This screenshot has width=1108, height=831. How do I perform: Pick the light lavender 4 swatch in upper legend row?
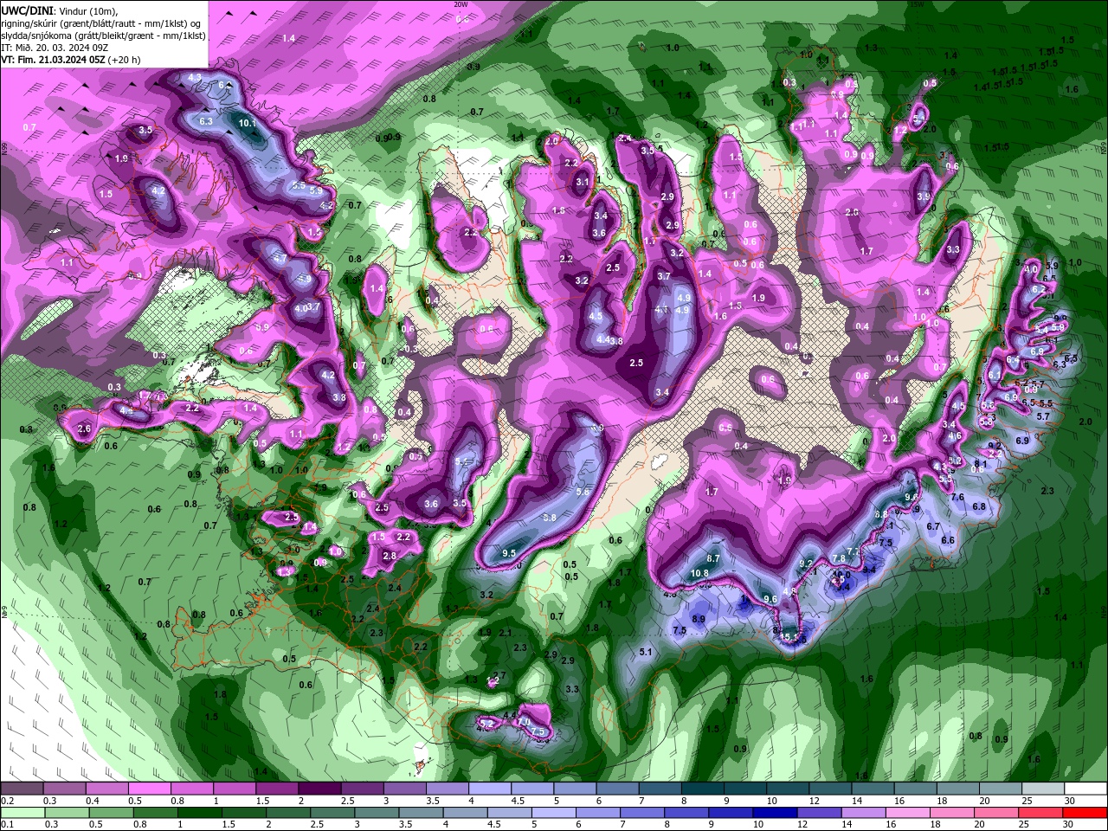[x=489, y=789]
